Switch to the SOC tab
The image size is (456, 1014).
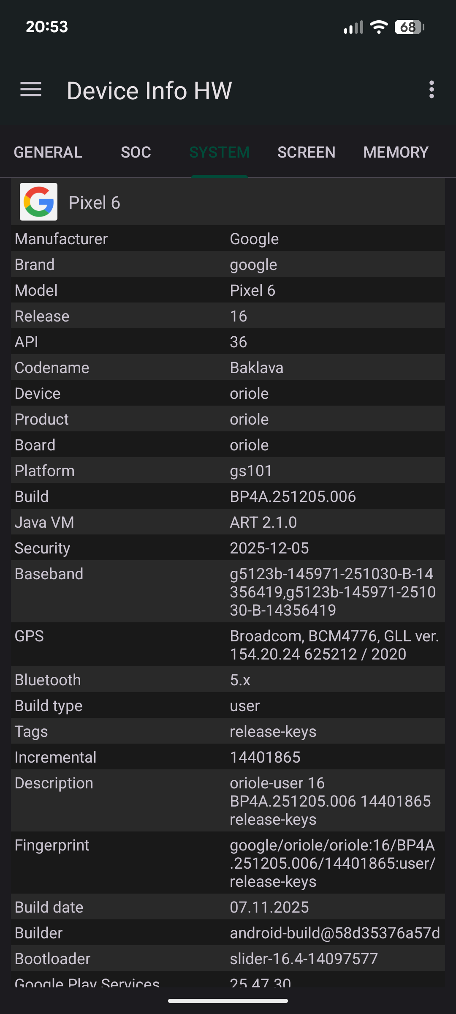click(136, 153)
